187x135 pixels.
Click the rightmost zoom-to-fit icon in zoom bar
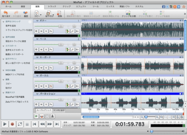182,117
